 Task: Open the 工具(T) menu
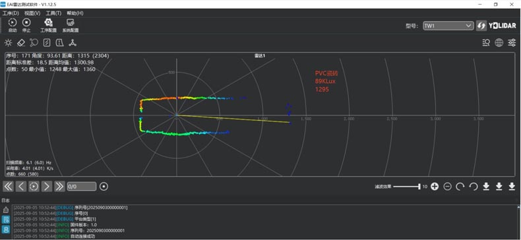coord(53,13)
